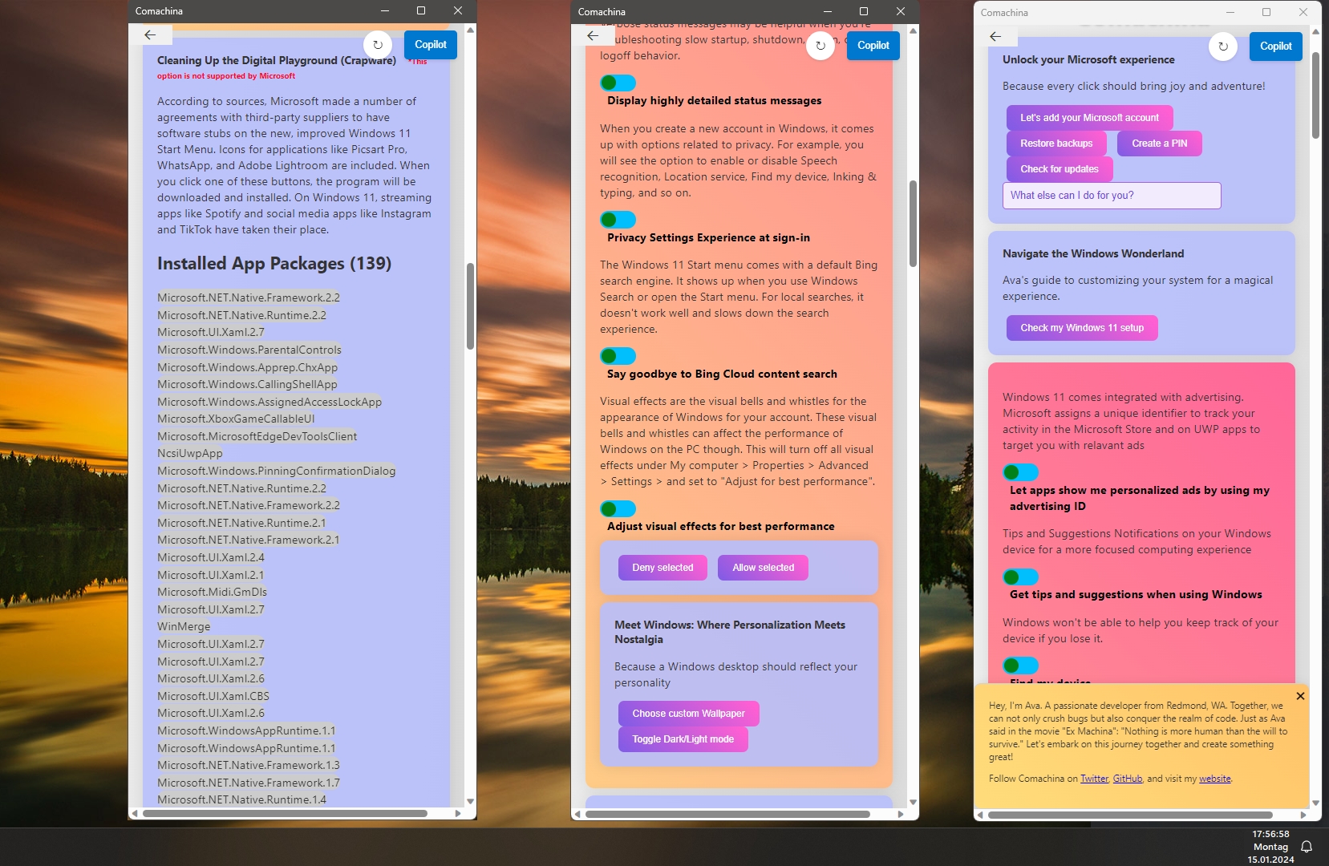
Task: Toggle the Find my device switch
Action: tap(1020, 666)
